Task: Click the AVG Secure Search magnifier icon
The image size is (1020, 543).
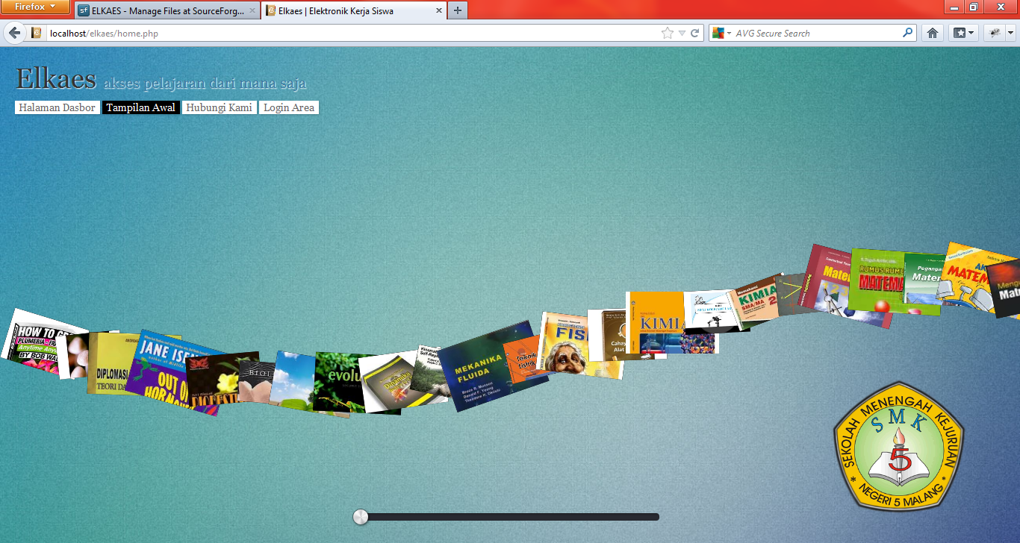Action: pos(907,33)
